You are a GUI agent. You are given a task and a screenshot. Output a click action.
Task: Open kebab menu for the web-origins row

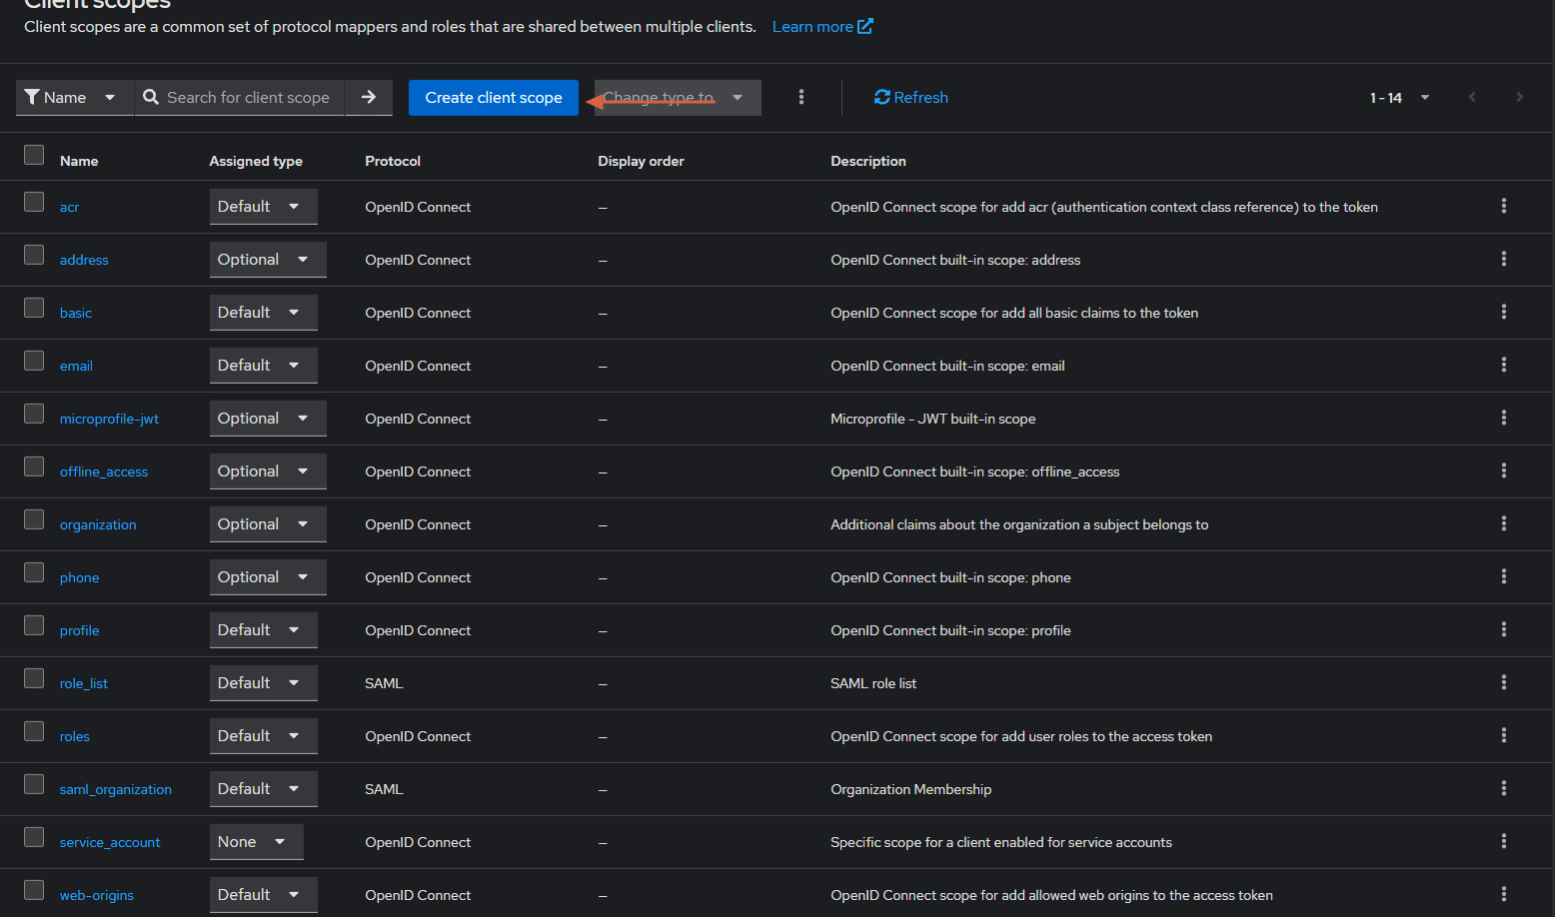1503,894
